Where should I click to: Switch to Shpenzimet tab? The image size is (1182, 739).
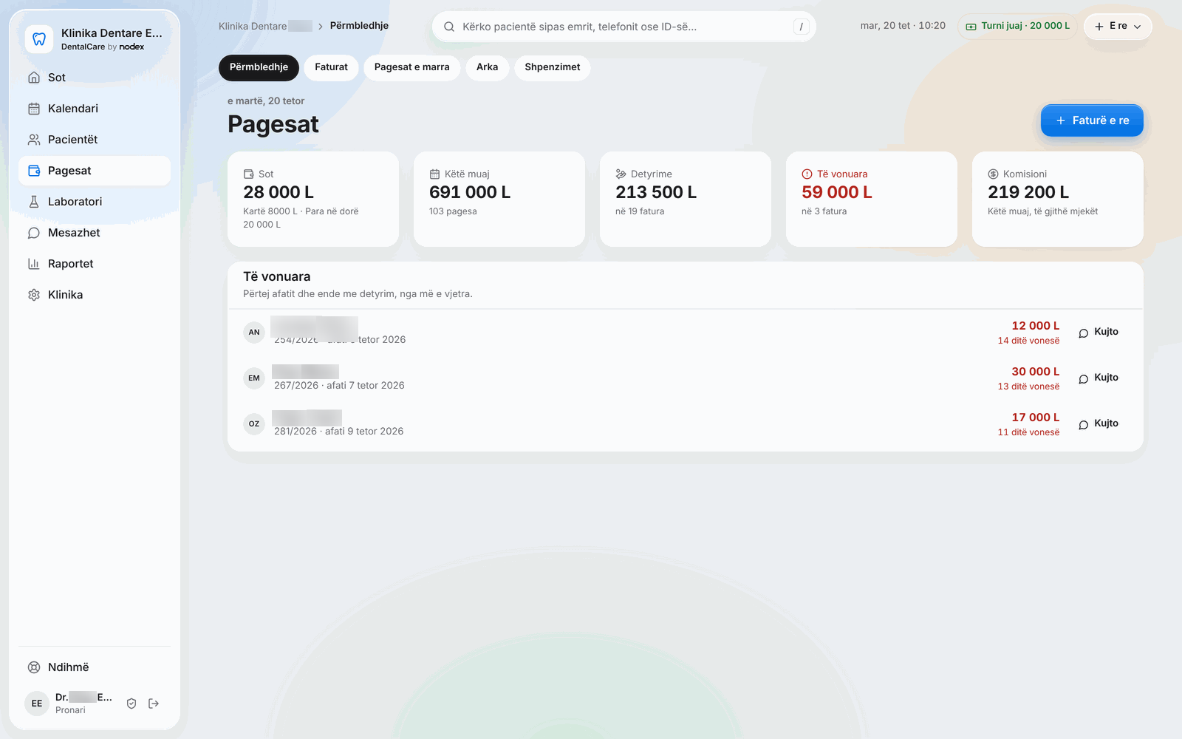point(553,67)
